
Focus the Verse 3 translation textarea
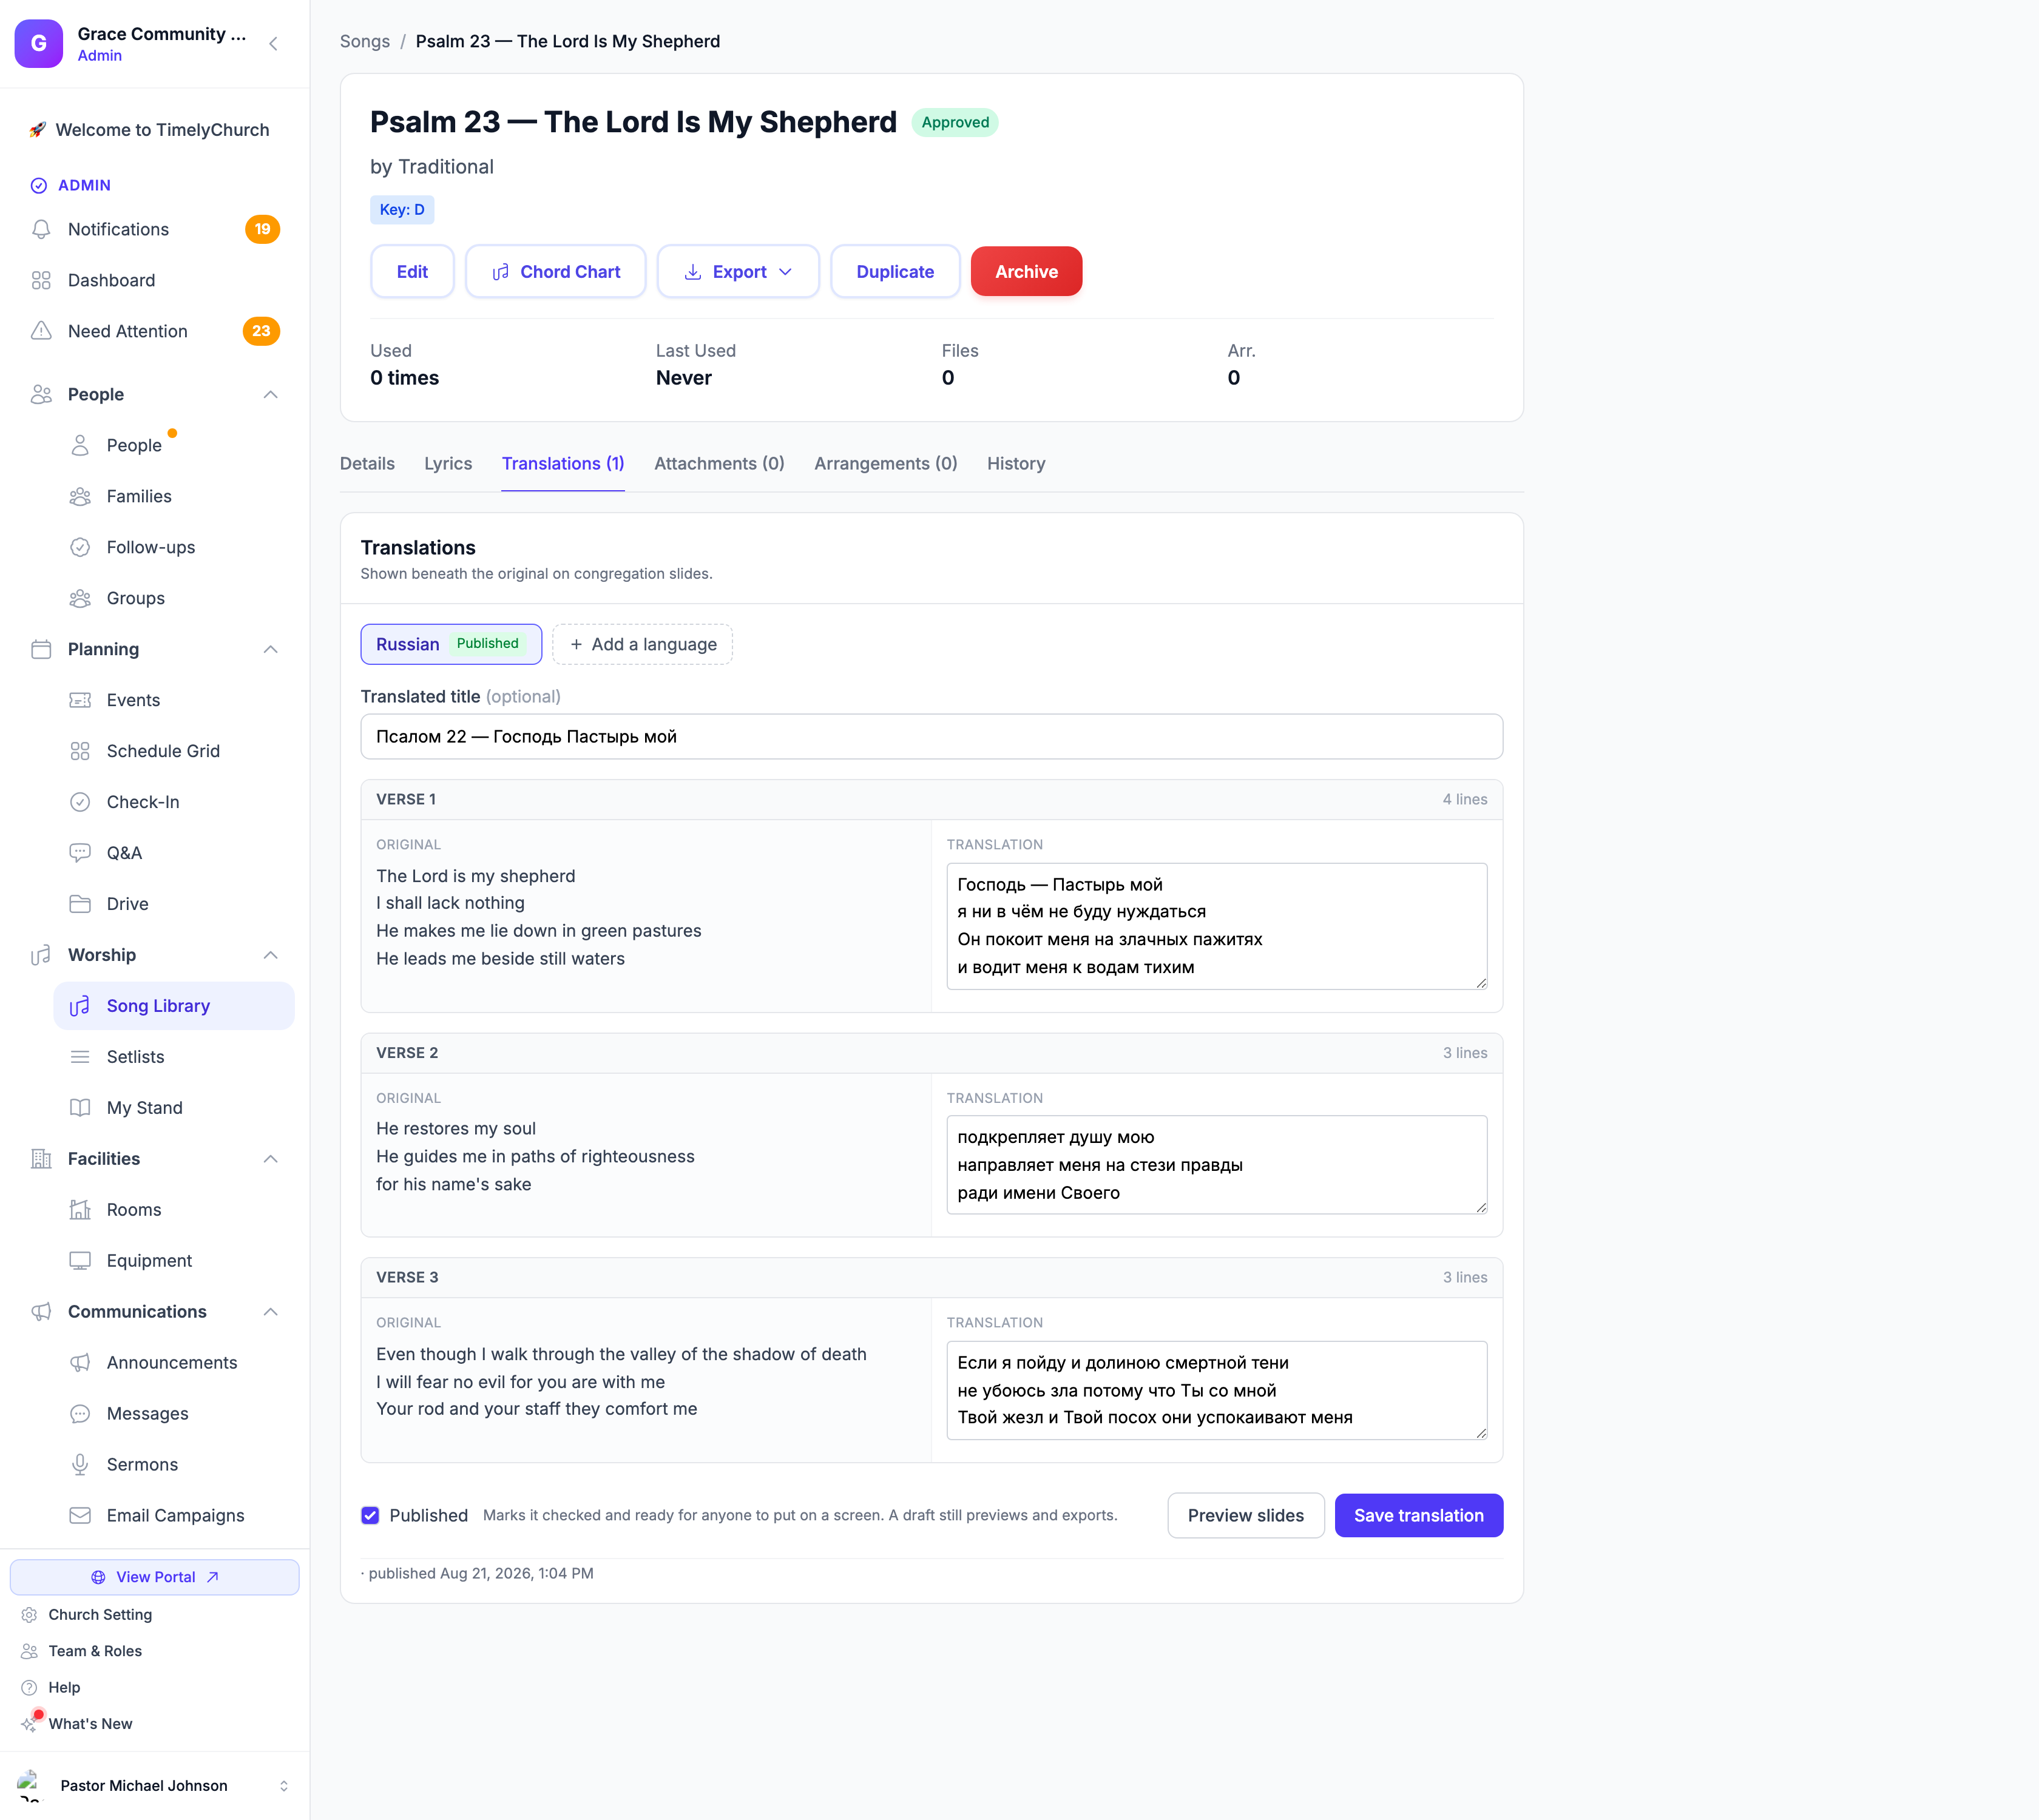pyautogui.click(x=1217, y=1390)
